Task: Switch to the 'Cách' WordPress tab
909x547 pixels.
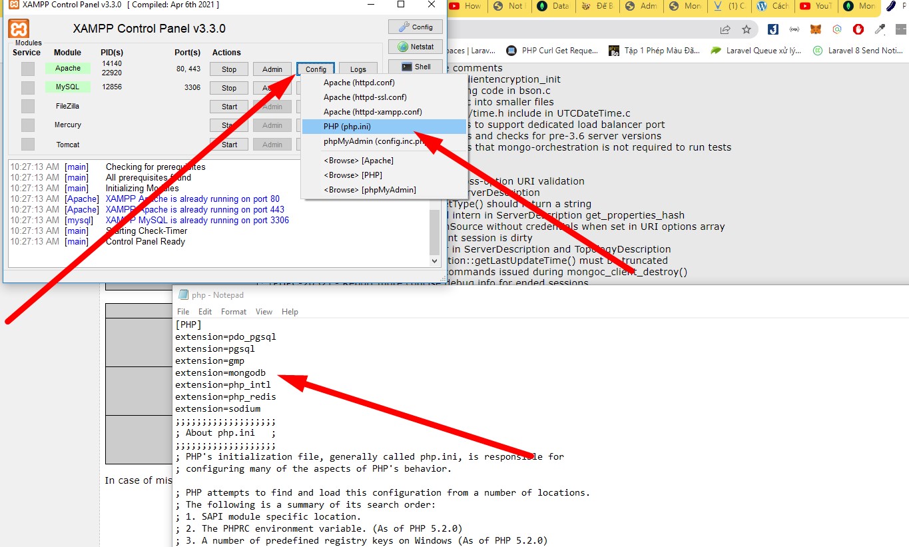Action: 772,6
